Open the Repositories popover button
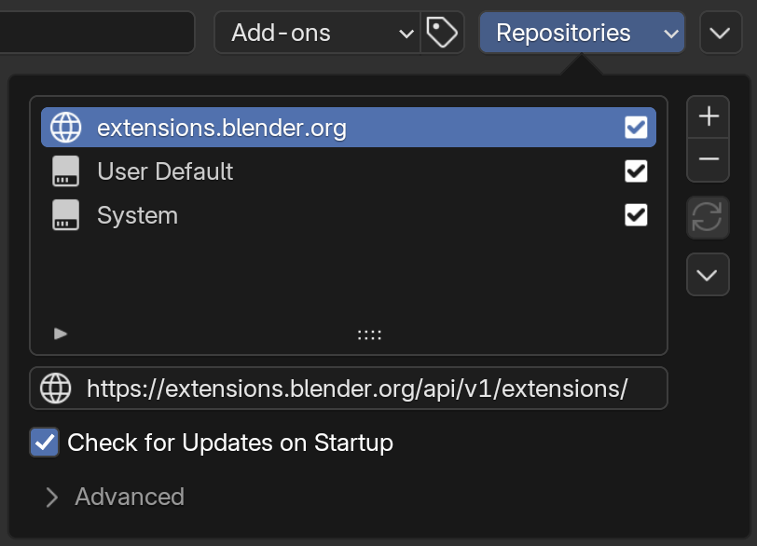757x546 pixels. [x=580, y=32]
